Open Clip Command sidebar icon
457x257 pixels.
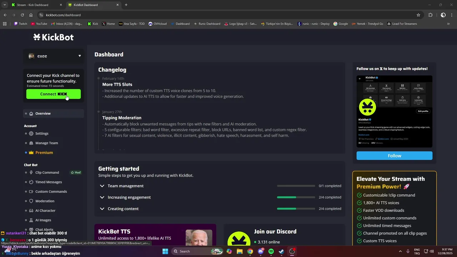[31, 172]
